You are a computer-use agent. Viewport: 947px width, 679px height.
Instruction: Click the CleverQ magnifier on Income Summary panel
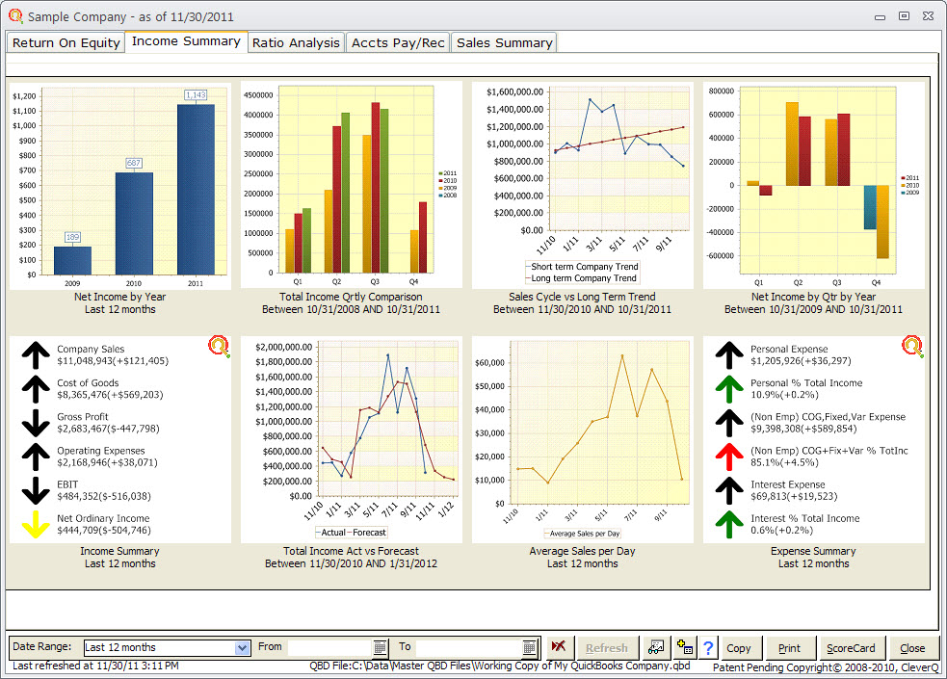click(x=219, y=347)
